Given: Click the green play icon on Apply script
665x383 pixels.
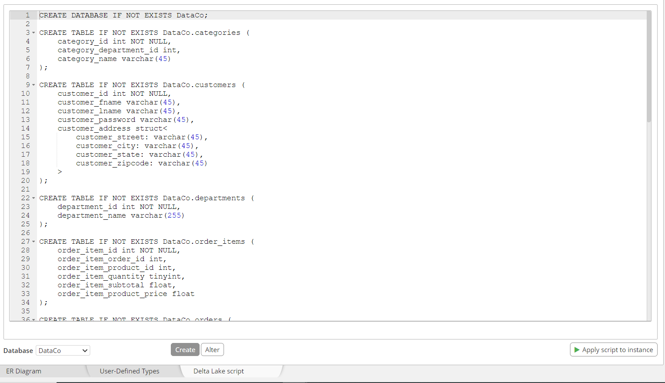Looking at the screenshot, I should [x=577, y=350].
